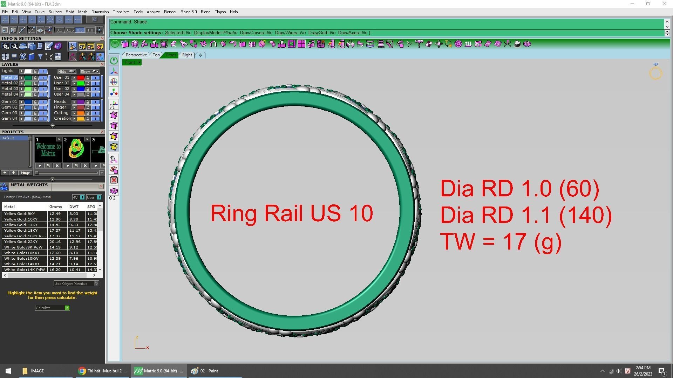
Task: Open project 1 thumbnail play arrow
Action: 59,139
